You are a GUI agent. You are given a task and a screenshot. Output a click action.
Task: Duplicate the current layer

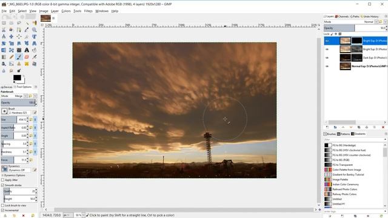[359, 127]
